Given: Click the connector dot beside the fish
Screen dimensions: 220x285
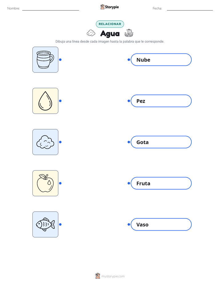Looking at the screenshot, I should [x=60, y=225].
